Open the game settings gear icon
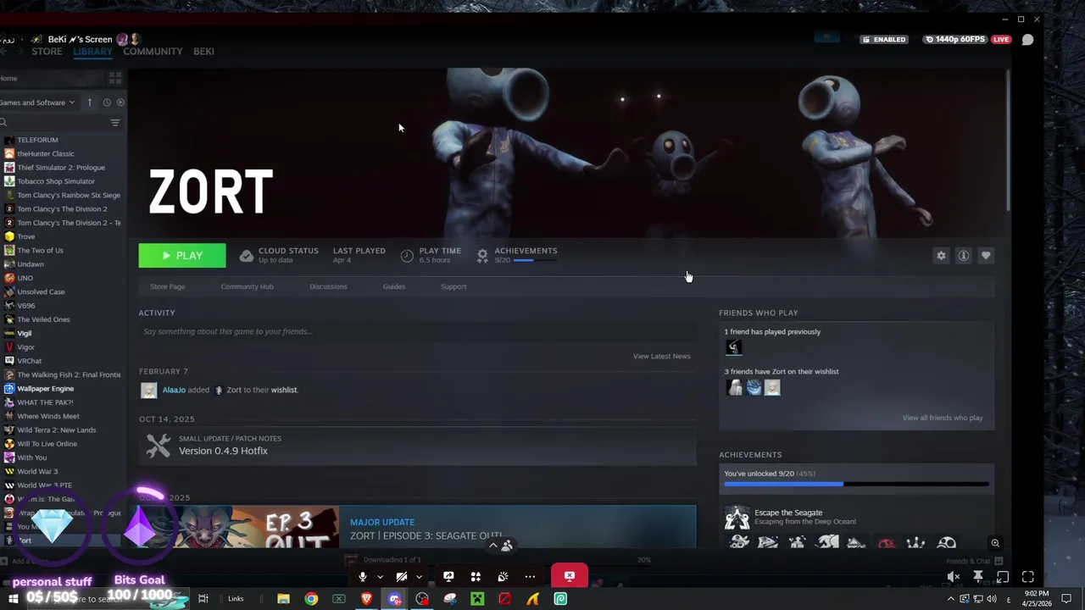This screenshot has width=1085, height=610. 941,256
